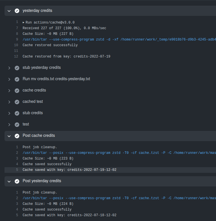216x221 pixels.
Task: Click success check icon of Post yesterday credits
Action: click(x=17, y=181)
